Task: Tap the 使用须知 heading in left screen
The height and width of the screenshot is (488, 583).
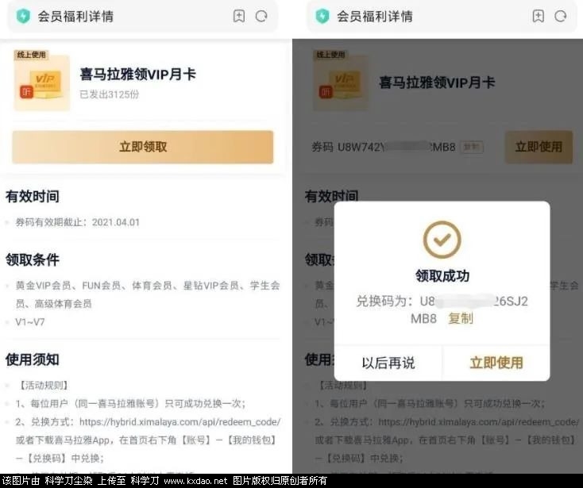Action: 33,359
